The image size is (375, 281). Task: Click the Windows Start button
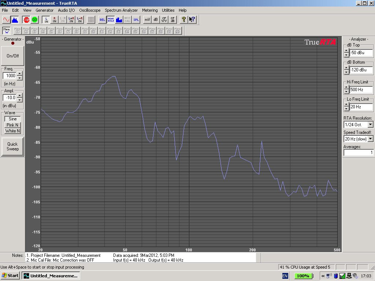(x=10, y=276)
